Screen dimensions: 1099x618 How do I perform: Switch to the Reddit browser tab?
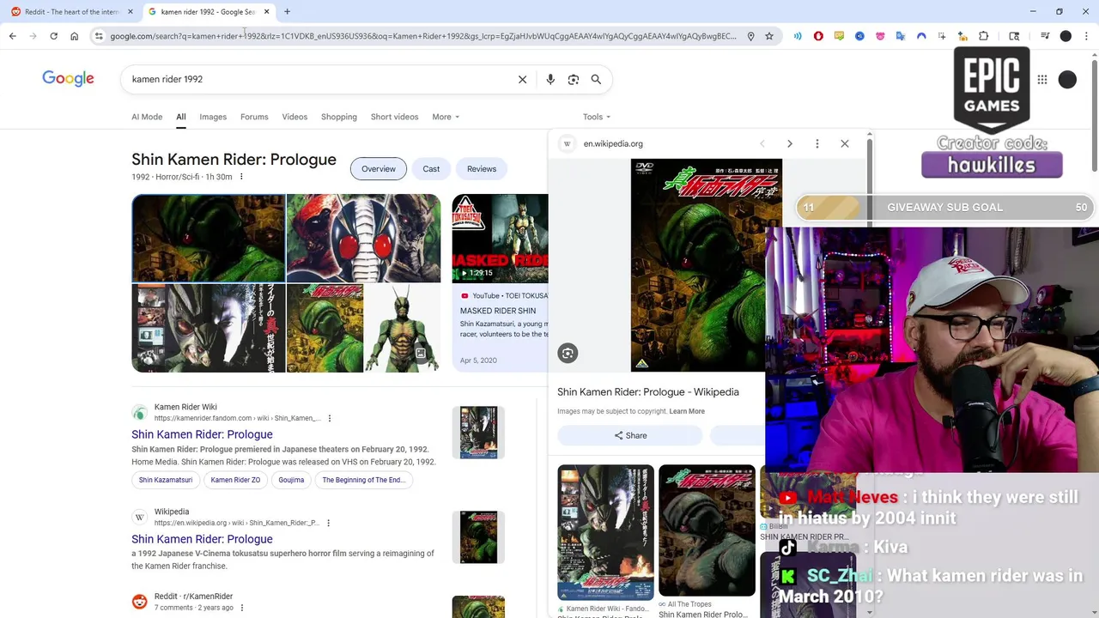(71, 11)
